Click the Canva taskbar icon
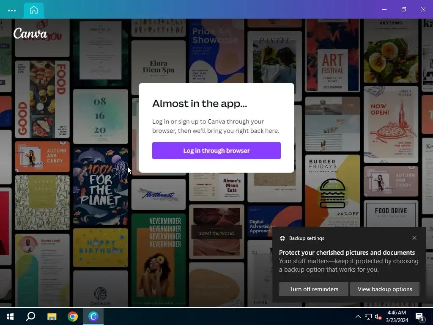The image size is (433, 325). point(93,317)
